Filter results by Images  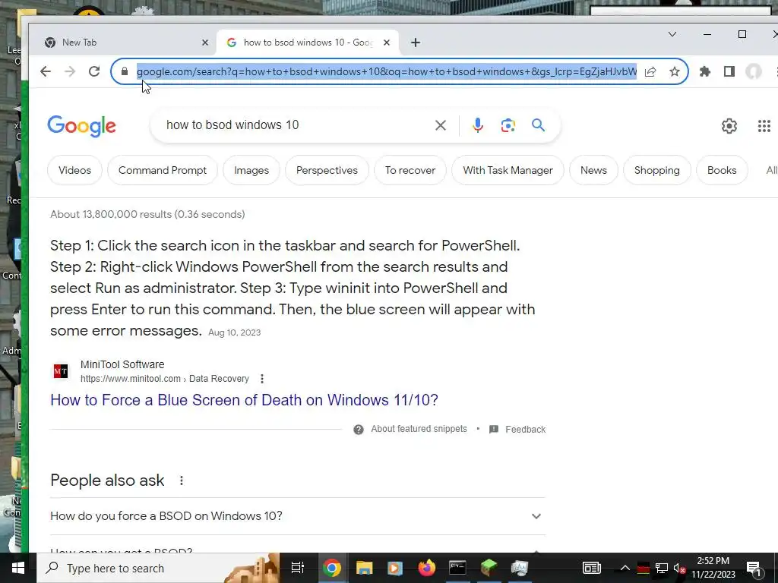[x=251, y=170]
